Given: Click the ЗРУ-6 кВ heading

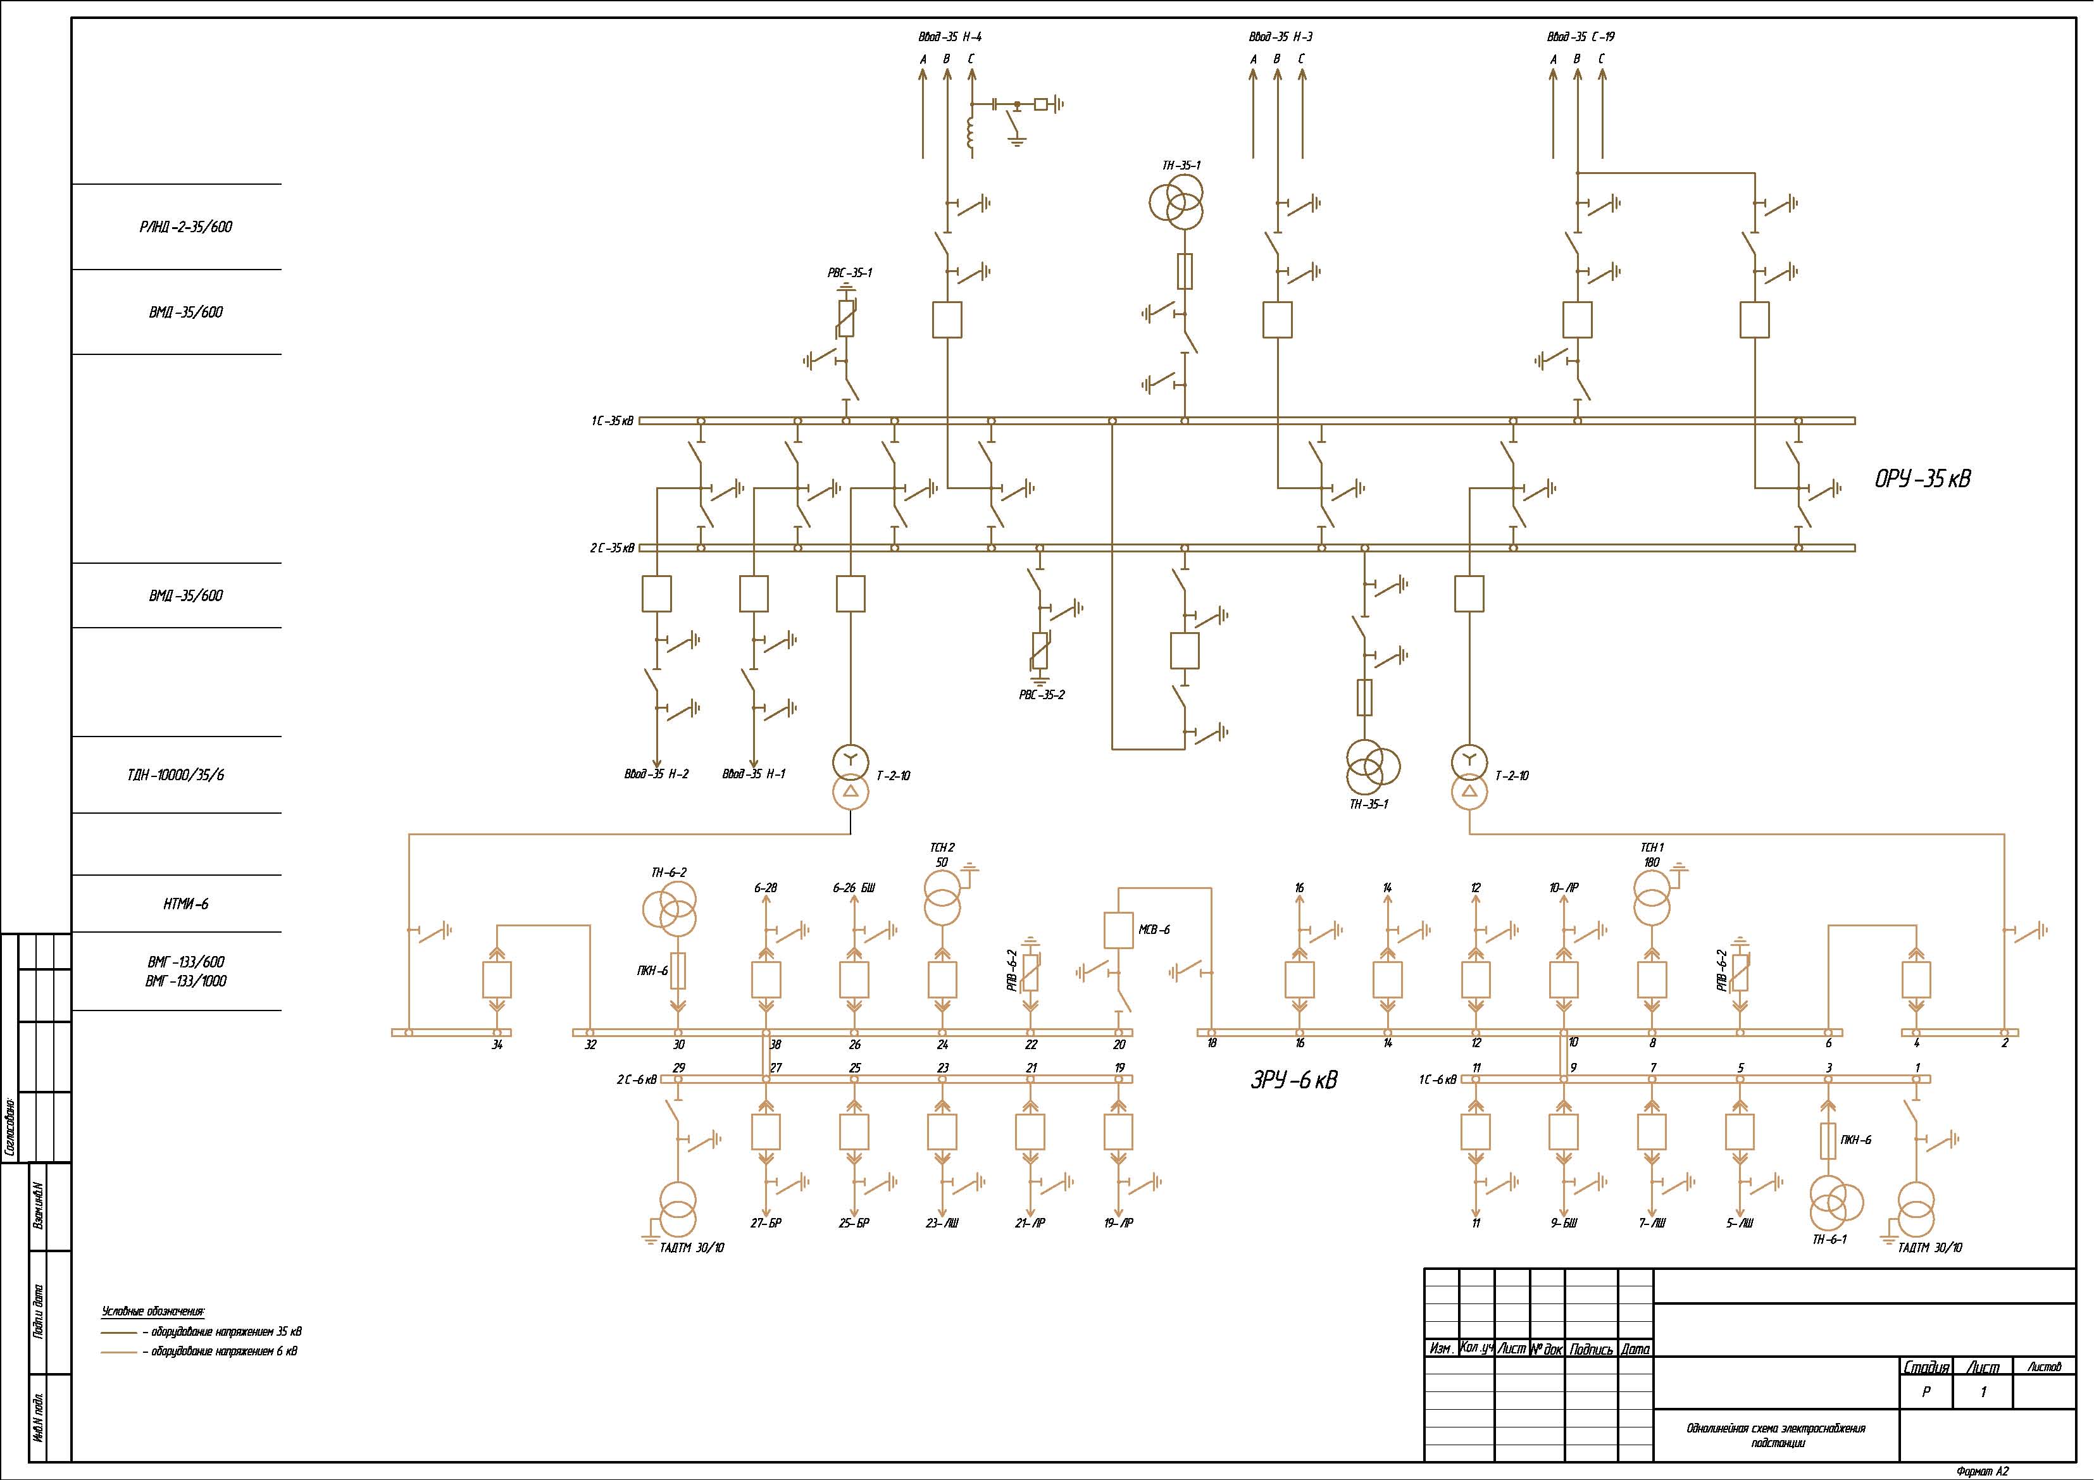Looking at the screenshot, I should 1293,1081.
